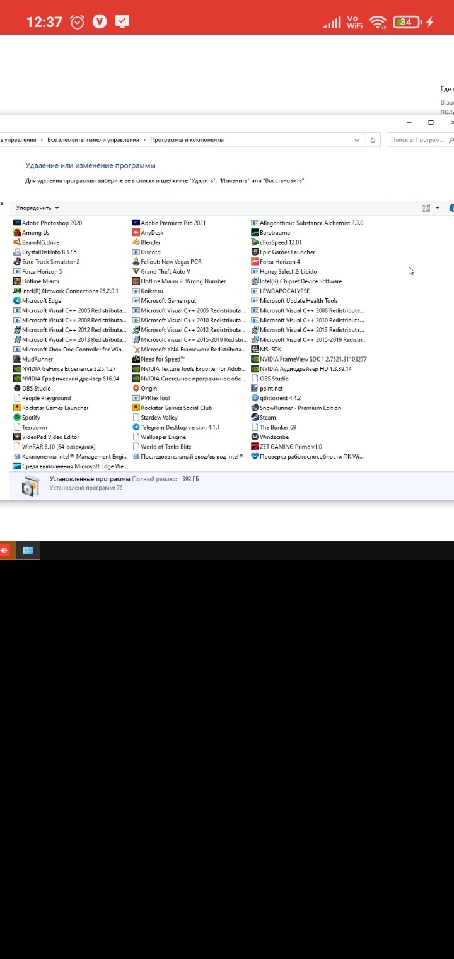The height and width of the screenshot is (959, 454).
Task: Tap the Wi-Fi status bar icon
Action: pyautogui.click(x=378, y=22)
